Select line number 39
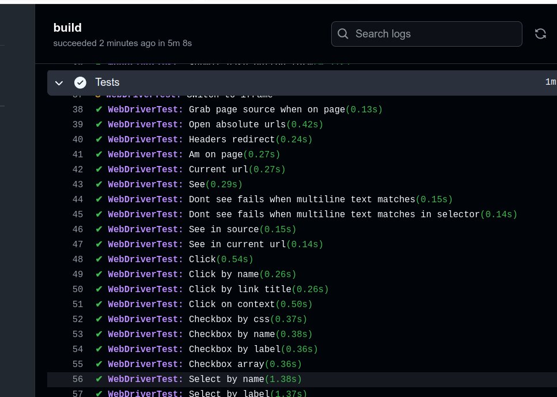 point(78,124)
